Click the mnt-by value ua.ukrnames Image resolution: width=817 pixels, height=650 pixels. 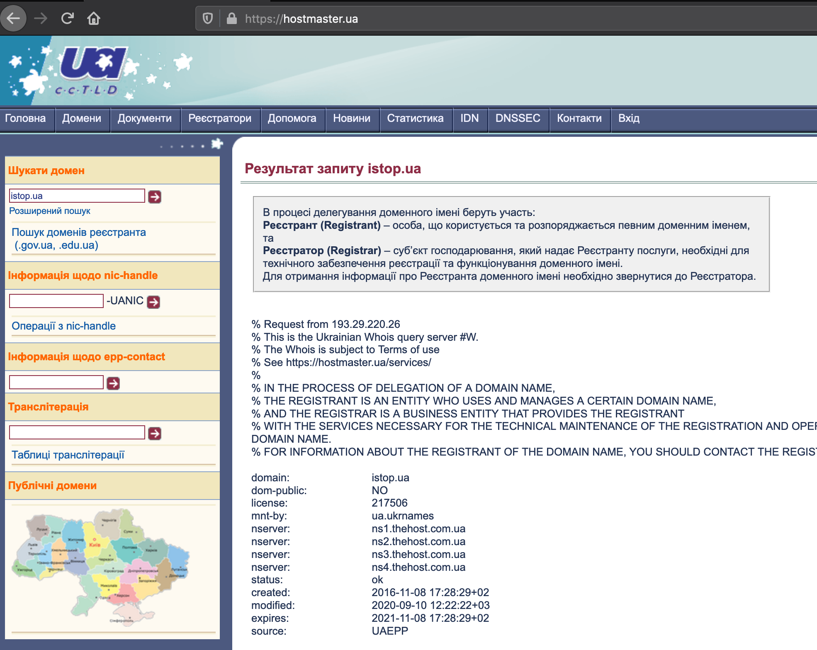tap(403, 516)
